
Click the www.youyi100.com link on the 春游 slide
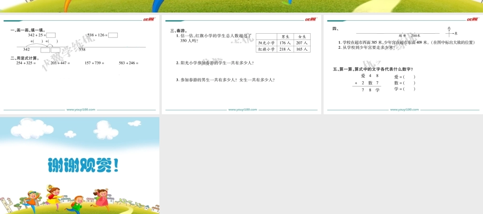pyautogui.click(x=242, y=110)
